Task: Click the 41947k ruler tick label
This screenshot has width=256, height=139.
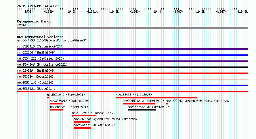Action: tap(221, 12)
